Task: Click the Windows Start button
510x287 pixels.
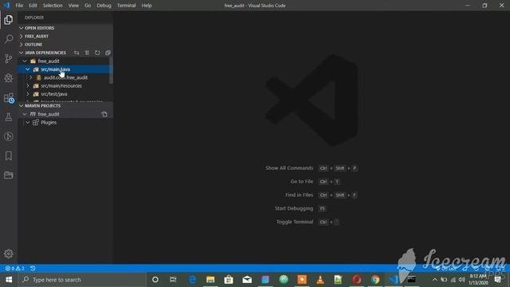Action: (x=9, y=280)
